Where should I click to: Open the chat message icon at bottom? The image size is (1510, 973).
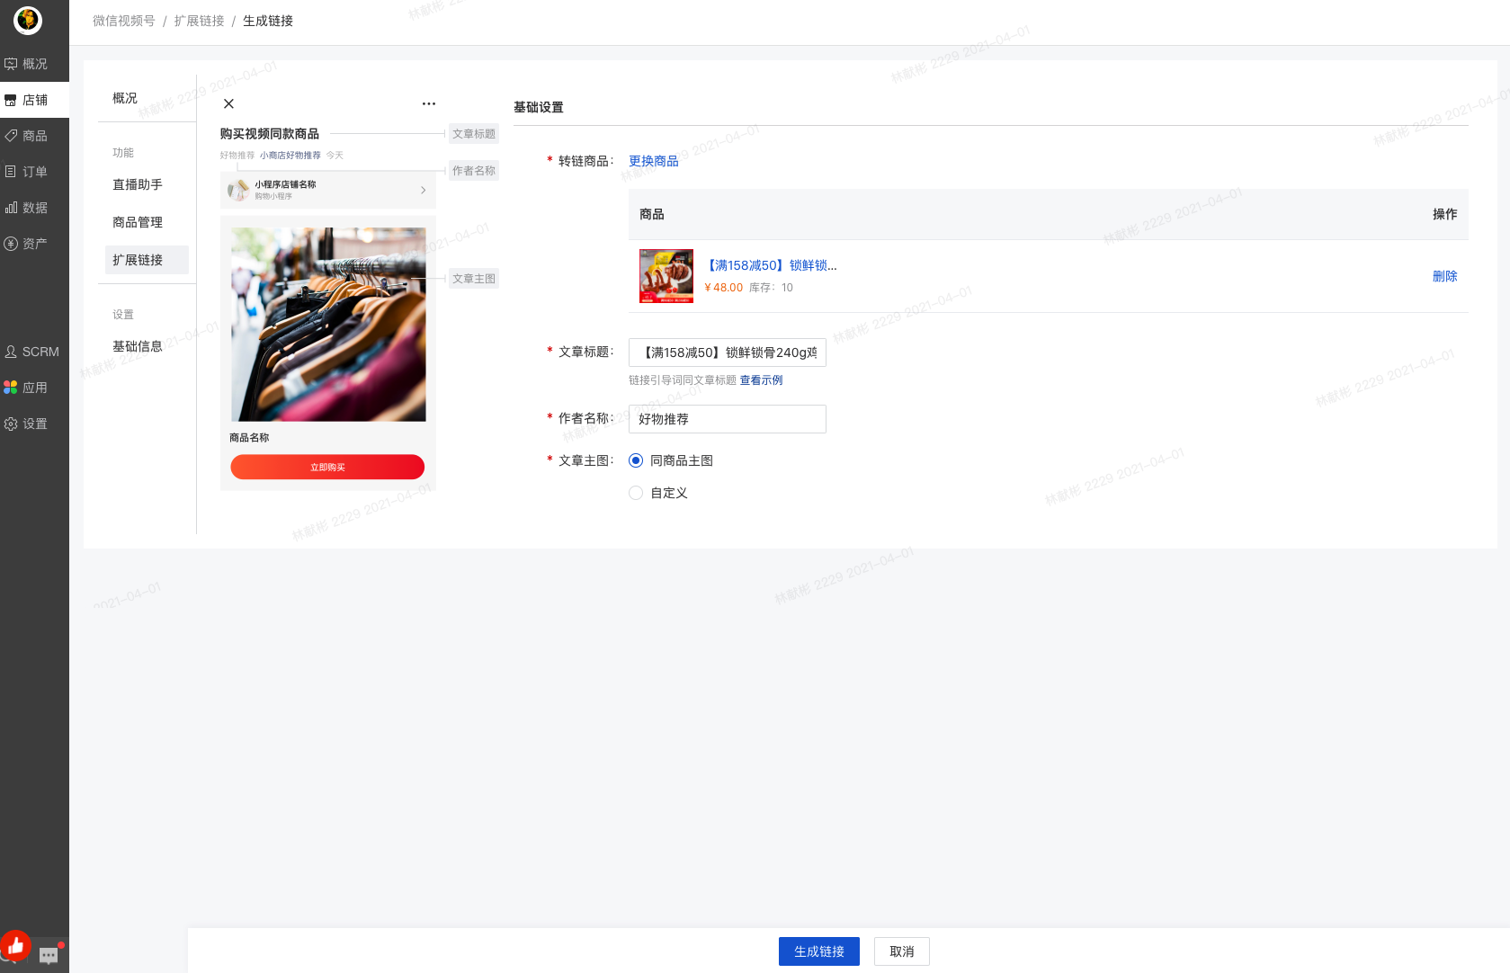(x=49, y=954)
